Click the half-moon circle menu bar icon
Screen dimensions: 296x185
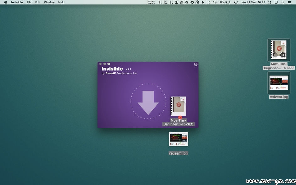[269, 2]
